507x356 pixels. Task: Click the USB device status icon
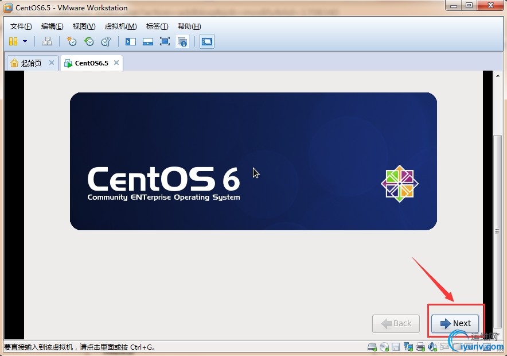pyautogui.click(x=444, y=347)
